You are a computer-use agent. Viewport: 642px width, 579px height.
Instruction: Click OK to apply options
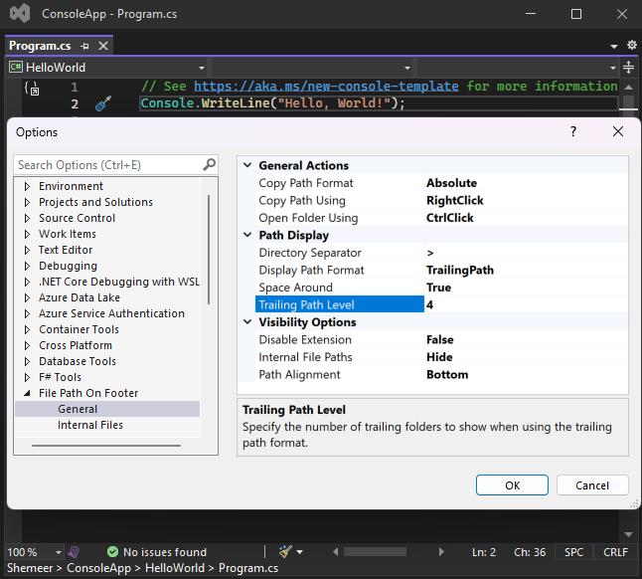(512, 485)
